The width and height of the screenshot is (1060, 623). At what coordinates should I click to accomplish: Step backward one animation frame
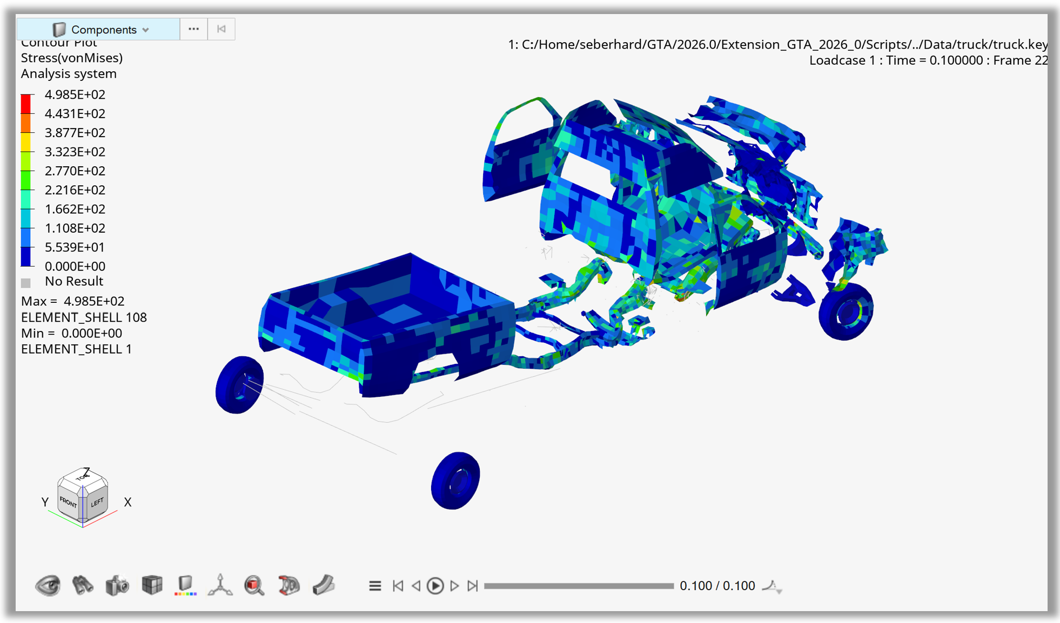point(417,585)
